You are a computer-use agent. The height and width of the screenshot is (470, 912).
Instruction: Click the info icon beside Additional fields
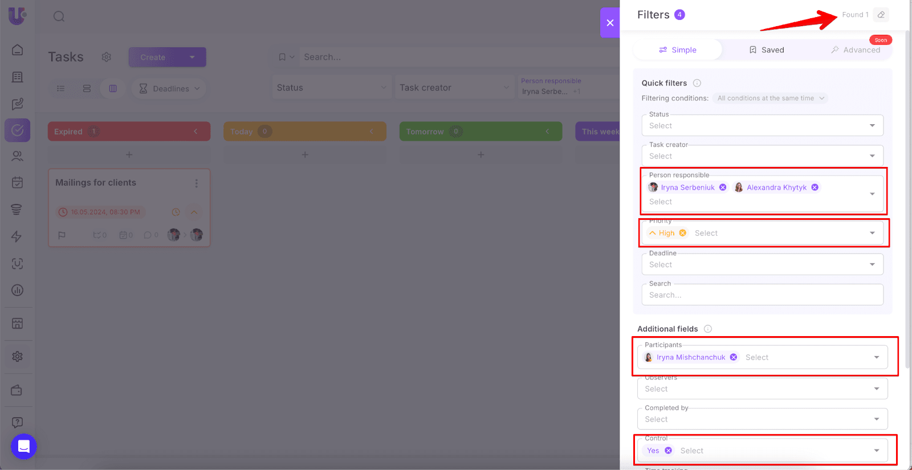tap(707, 329)
